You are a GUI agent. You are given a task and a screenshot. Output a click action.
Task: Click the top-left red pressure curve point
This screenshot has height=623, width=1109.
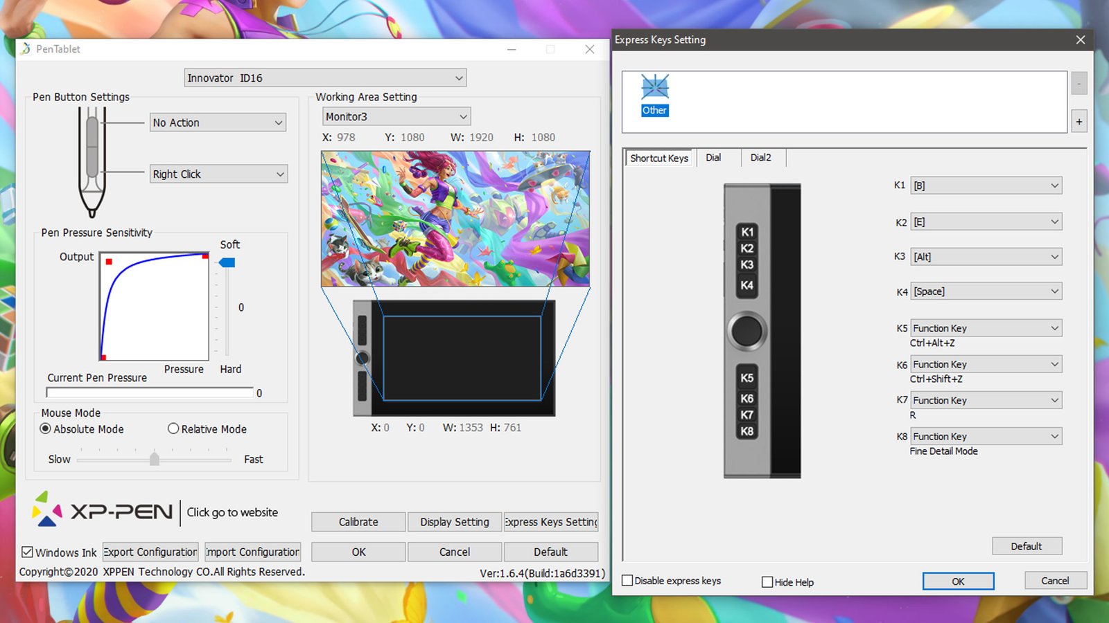point(109,262)
